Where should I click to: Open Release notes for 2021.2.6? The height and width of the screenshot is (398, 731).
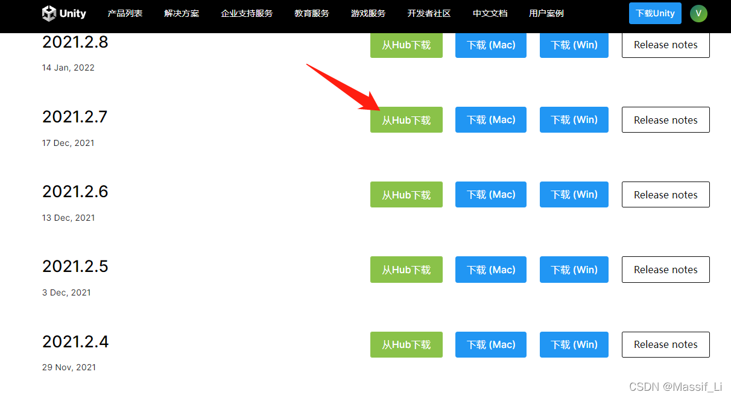(666, 195)
